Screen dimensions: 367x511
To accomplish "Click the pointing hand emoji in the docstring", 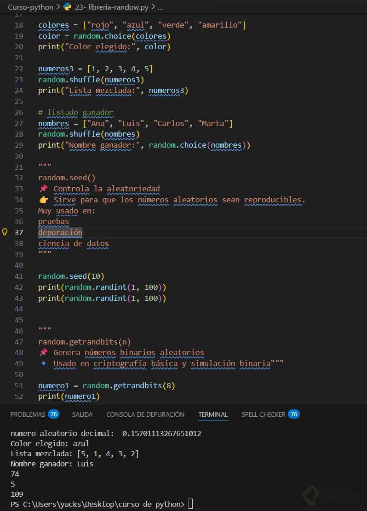I will pyautogui.click(x=44, y=200).
